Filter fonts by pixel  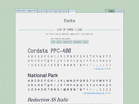coord(85,42)
